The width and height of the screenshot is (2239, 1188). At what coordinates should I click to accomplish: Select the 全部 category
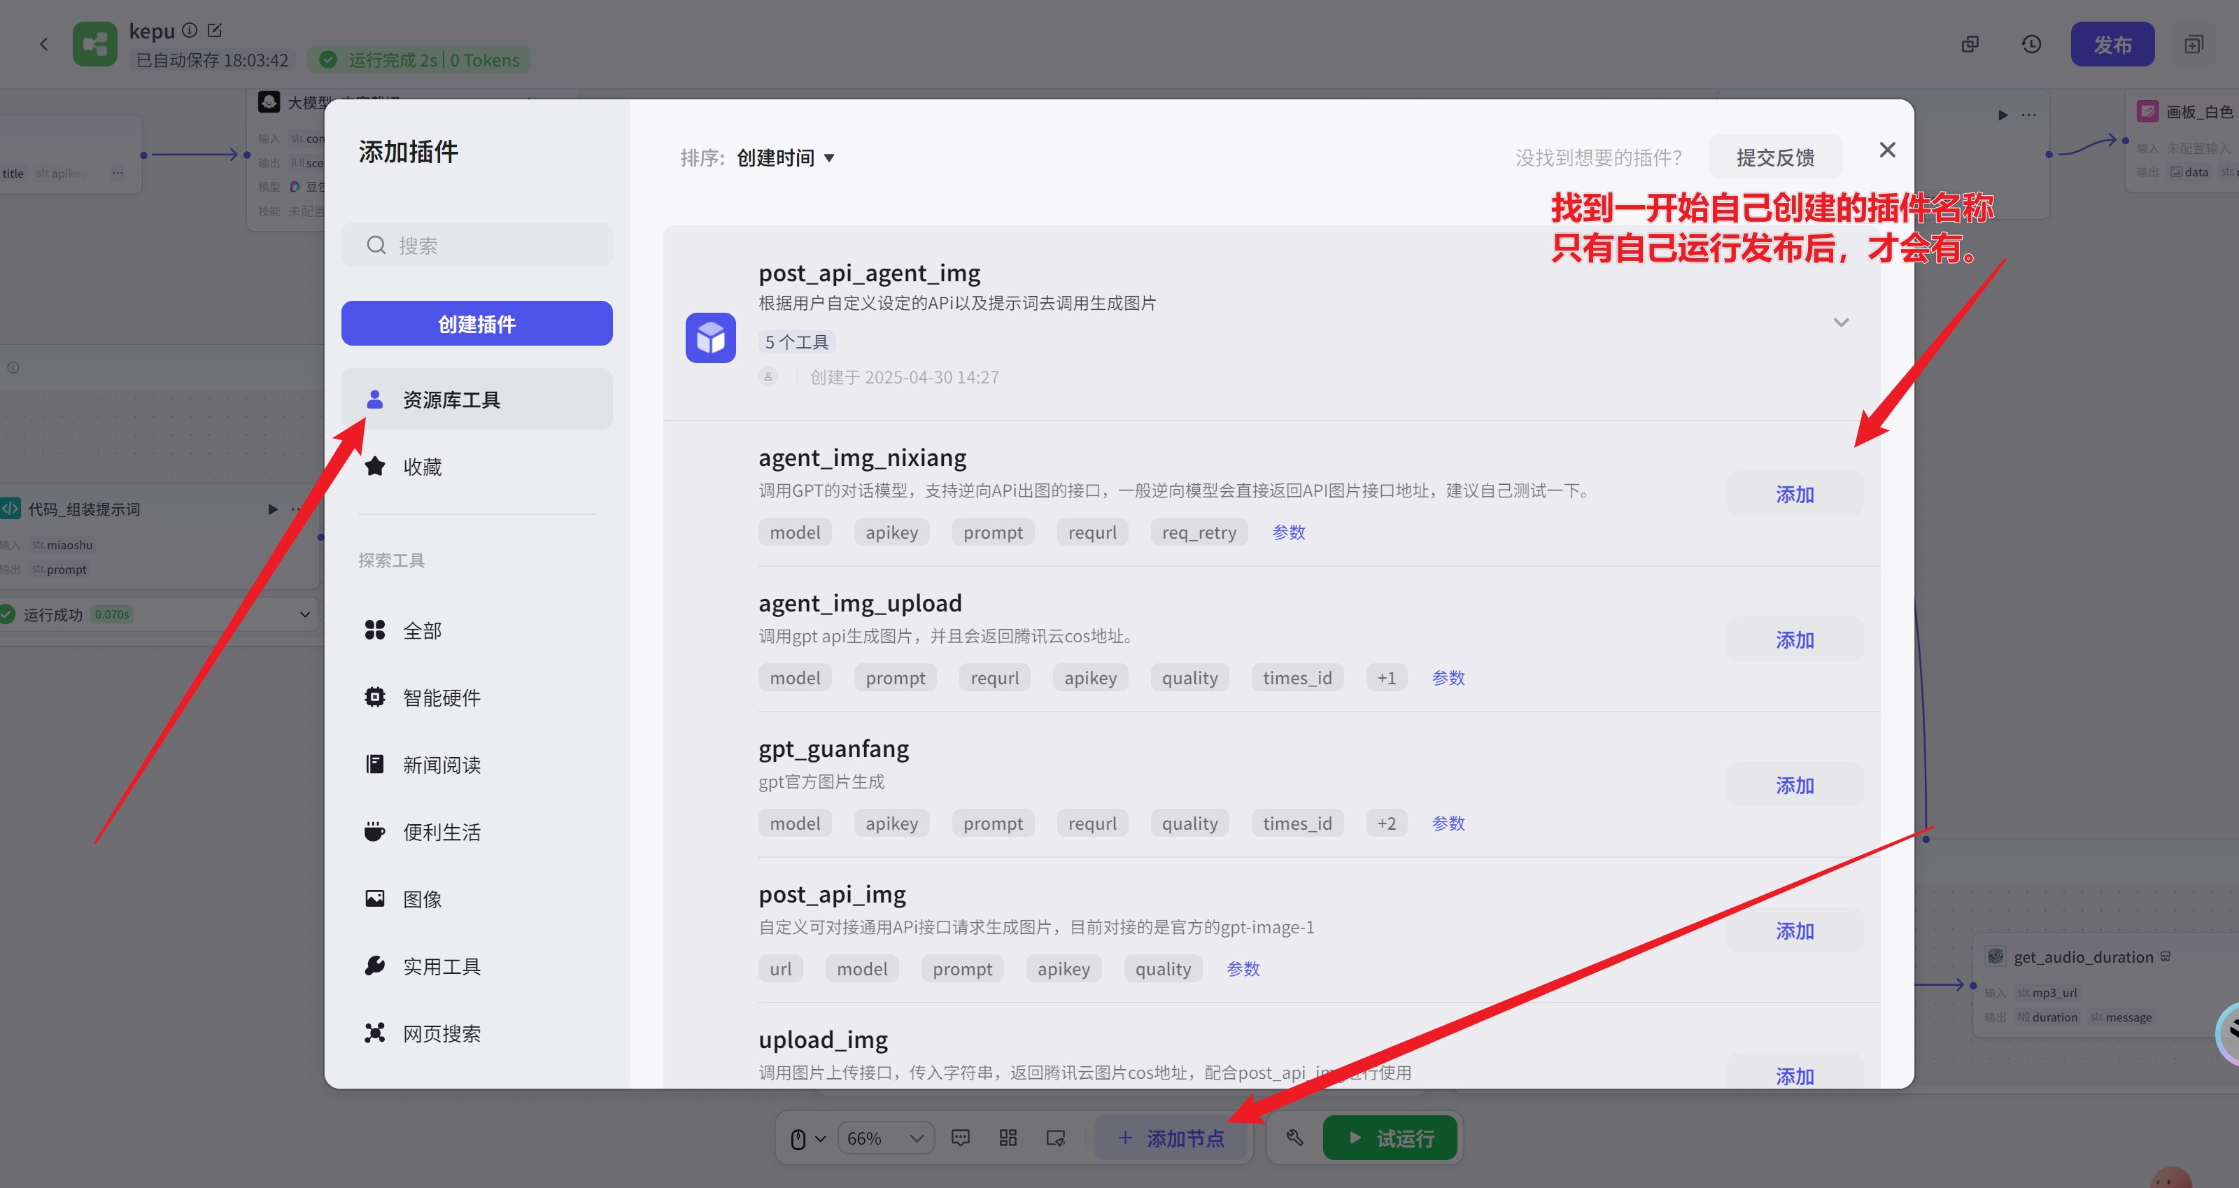pyautogui.click(x=476, y=630)
